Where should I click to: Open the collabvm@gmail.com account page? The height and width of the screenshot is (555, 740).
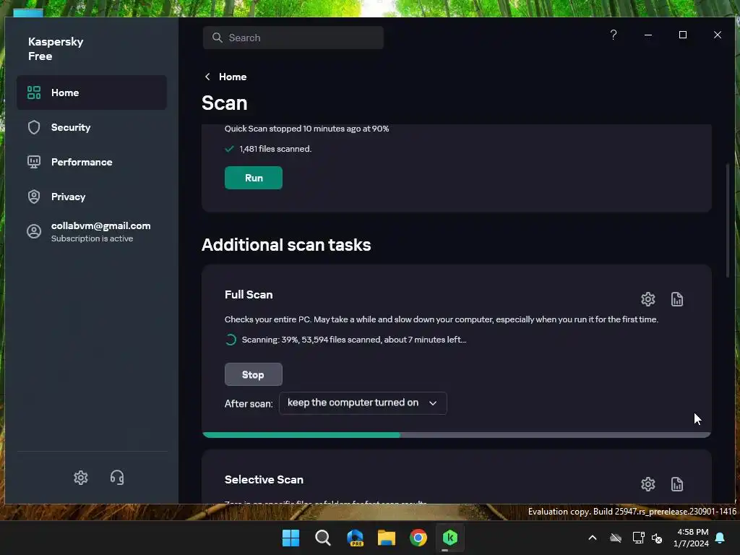click(x=92, y=231)
